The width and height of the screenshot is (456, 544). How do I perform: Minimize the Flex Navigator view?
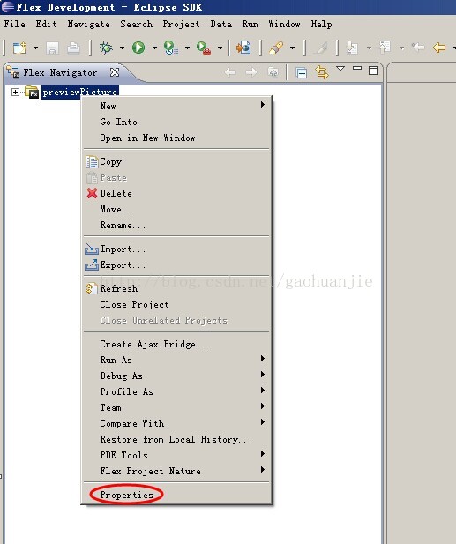357,68
